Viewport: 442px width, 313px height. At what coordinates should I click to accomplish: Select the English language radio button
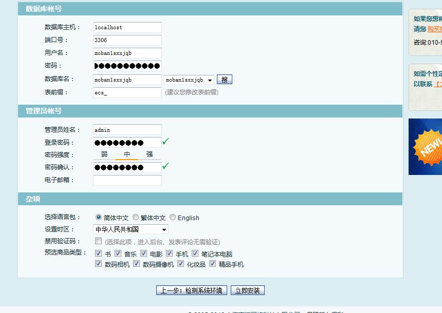click(x=173, y=217)
